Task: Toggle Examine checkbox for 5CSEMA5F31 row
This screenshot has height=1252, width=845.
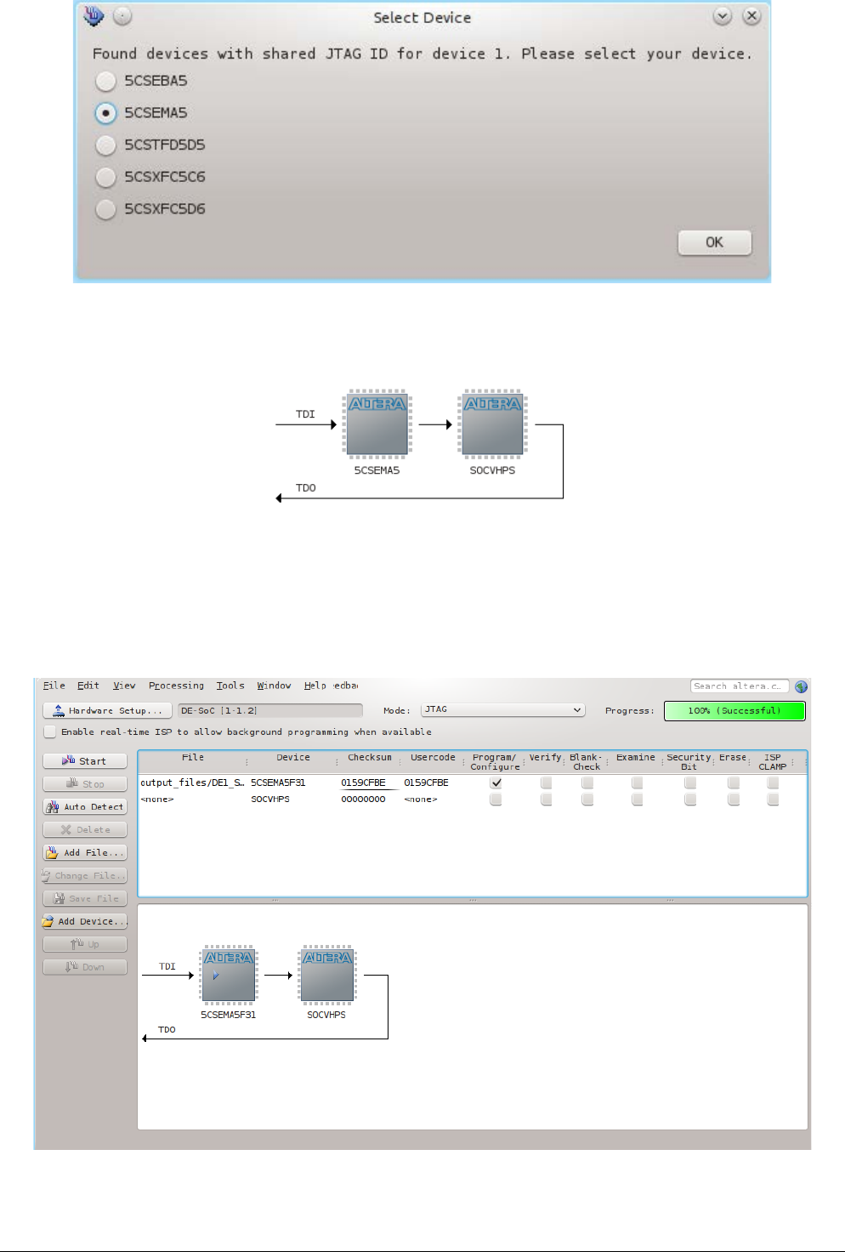Action: click(637, 782)
